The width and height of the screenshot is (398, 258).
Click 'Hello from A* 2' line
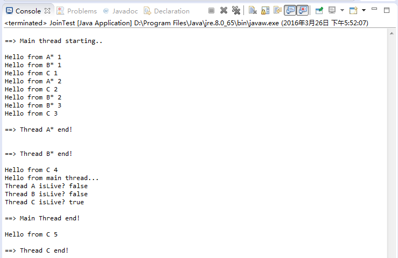point(33,81)
